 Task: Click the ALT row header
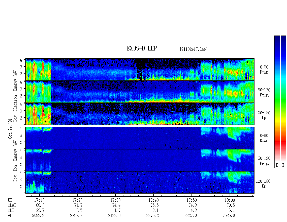pos(11,216)
